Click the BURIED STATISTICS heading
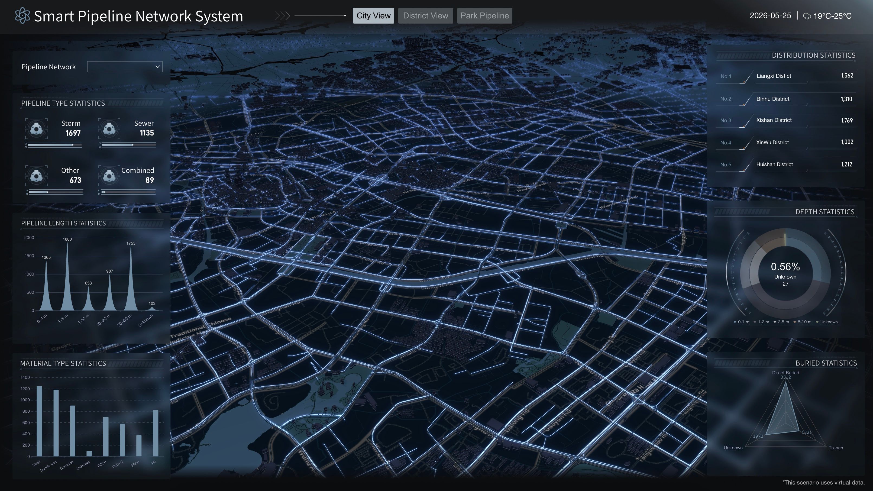This screenshot has height=491, width=873. pos(826,363)
